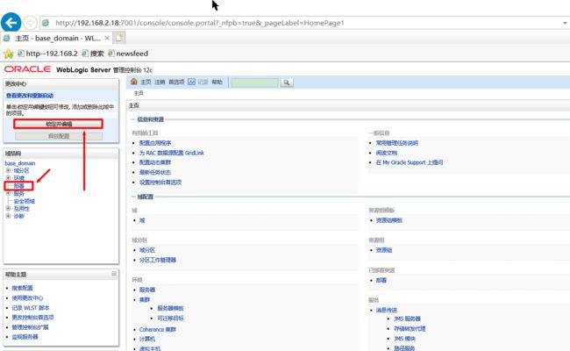The height and width of the screenshot is (351, 570).
Task: Click the 释放配置 button
Action: point(59,136)
